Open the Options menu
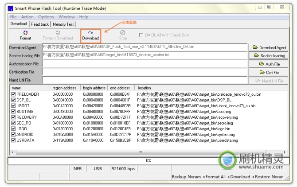The image size is (297, 187). pos(46,17)
